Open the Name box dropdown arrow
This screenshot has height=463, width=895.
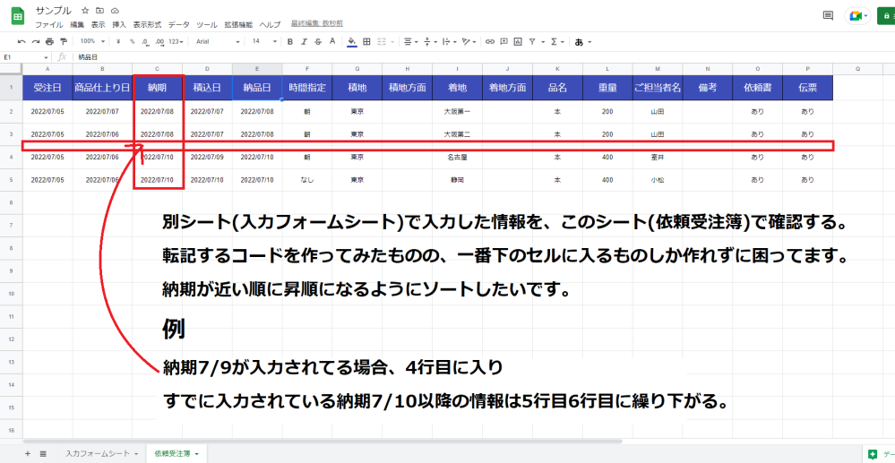pyautogui.click(x=47, y=57)
